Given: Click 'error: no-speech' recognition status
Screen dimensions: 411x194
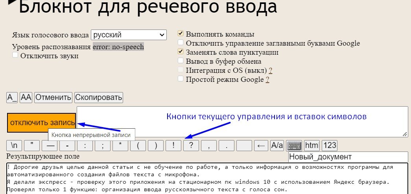Looking at the screenshot, I should (118, 47).
